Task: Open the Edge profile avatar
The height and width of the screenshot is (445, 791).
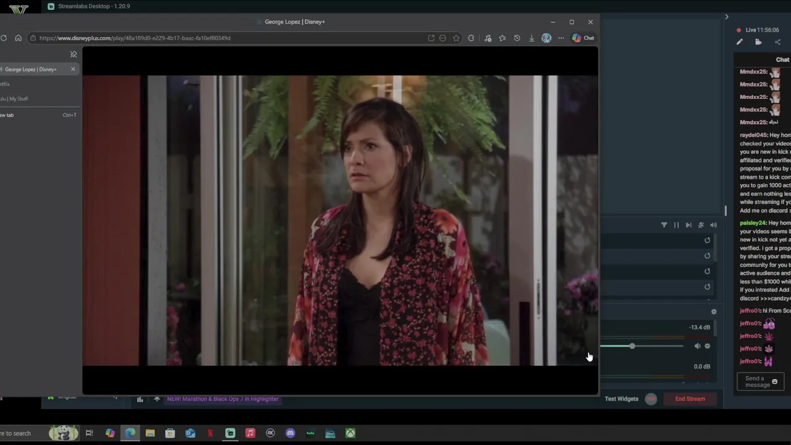Action: (546, 38)
